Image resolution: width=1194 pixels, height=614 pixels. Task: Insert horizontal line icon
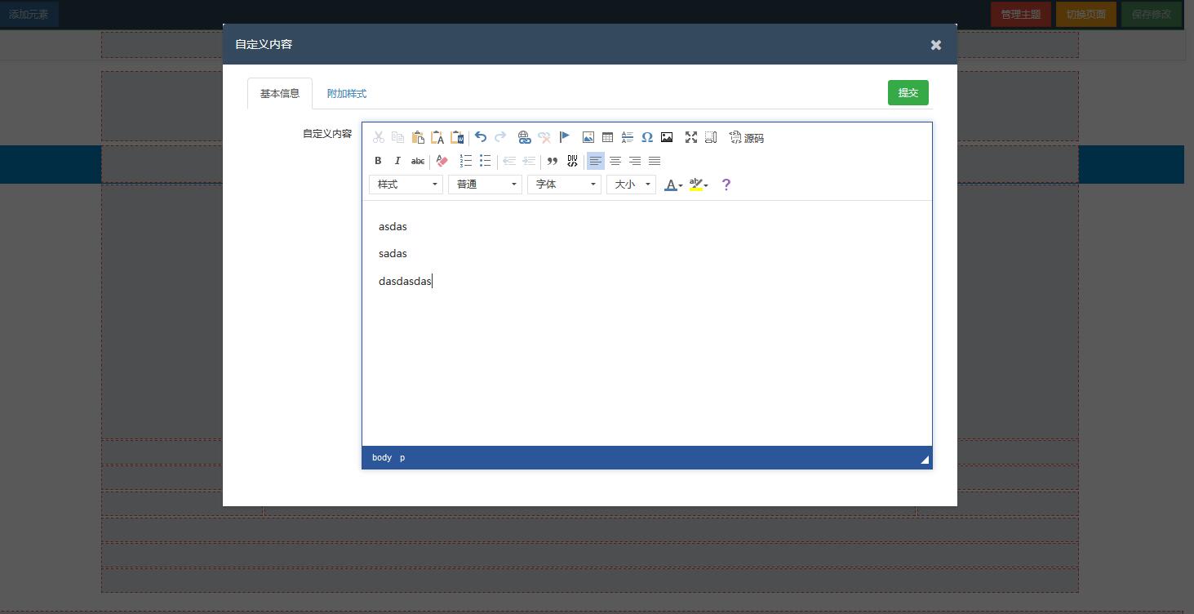[x=628, y=137]
